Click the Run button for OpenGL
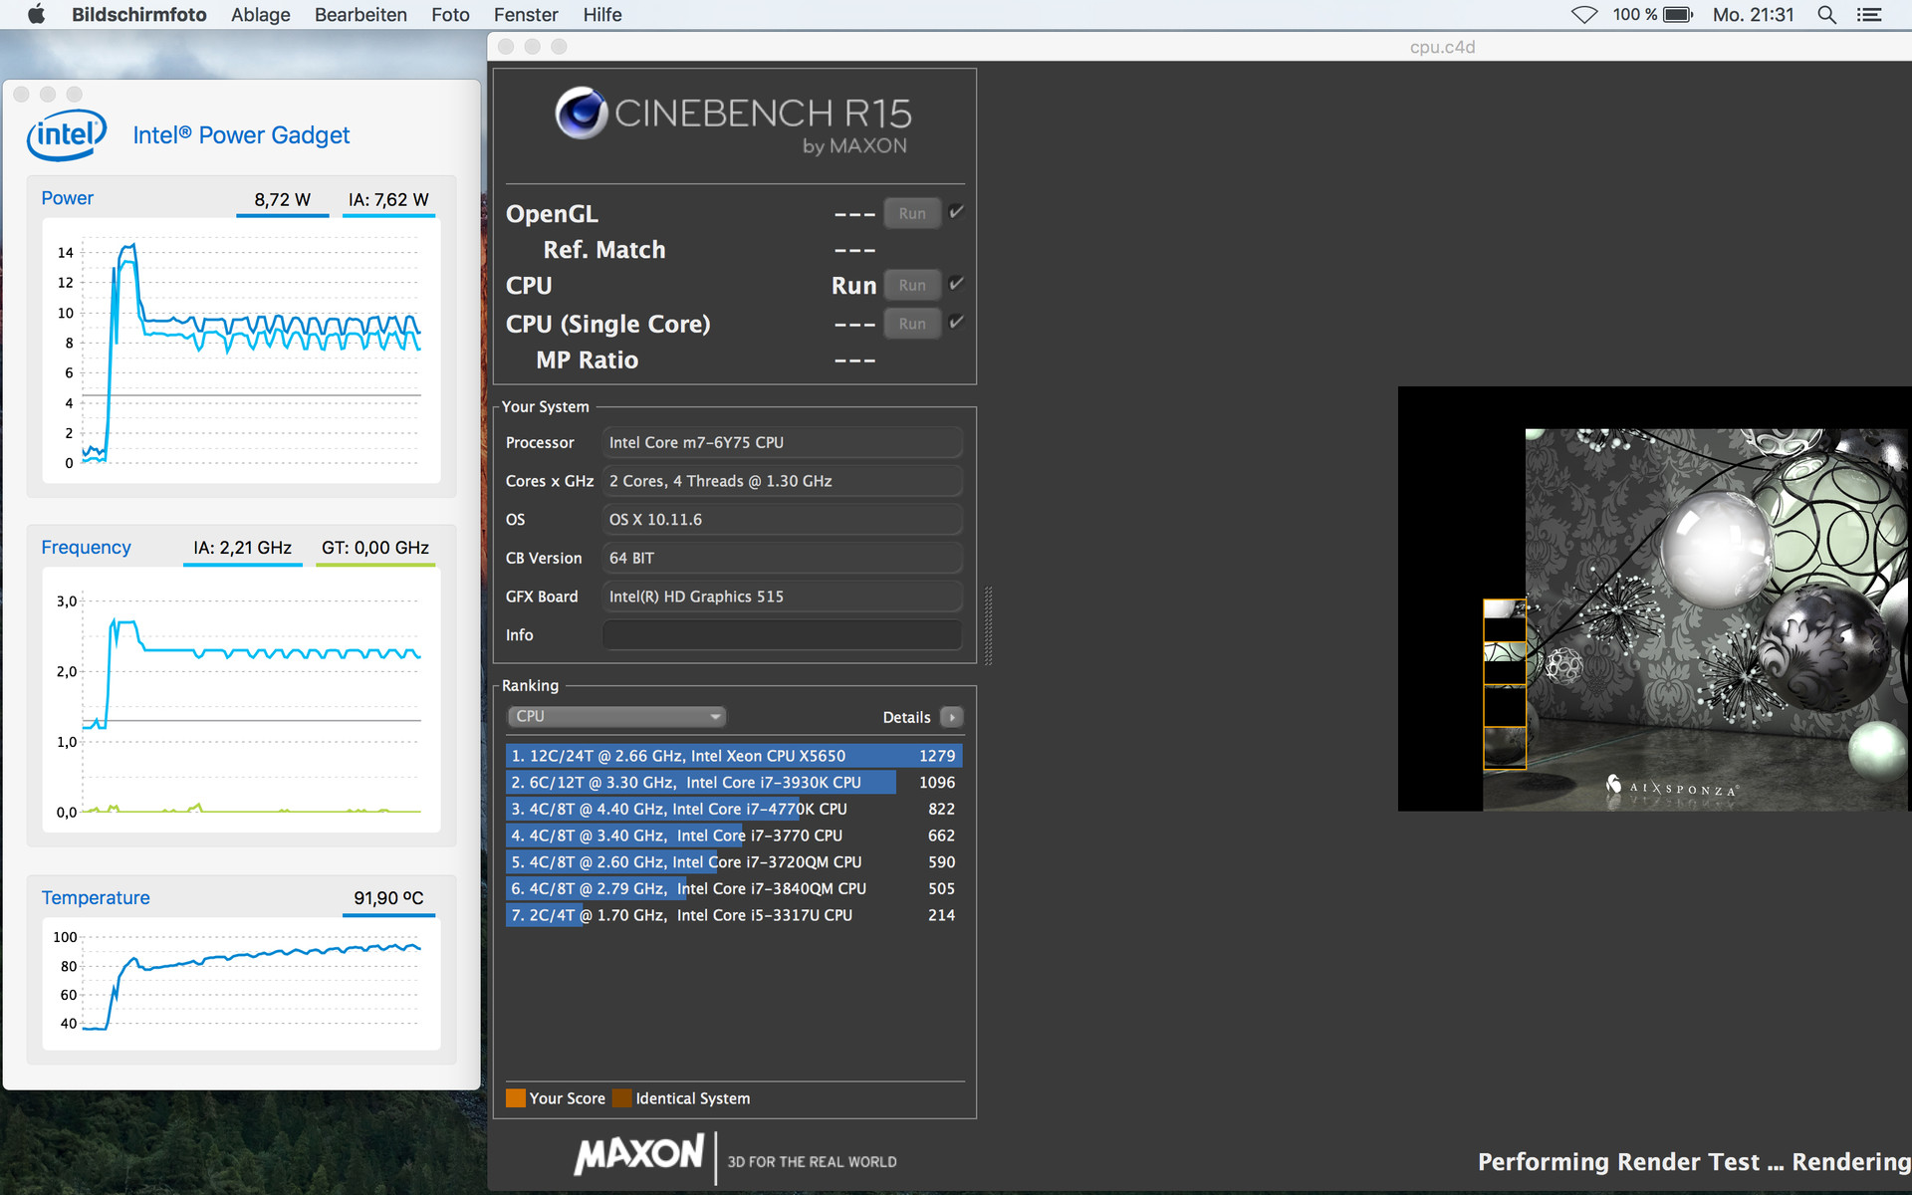Viewport: 1912px width, 1195px height. coord(912,213)
